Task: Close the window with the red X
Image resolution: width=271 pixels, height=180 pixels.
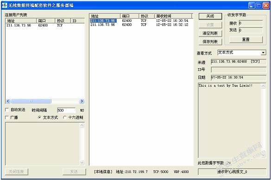Action: click(266, 6)
